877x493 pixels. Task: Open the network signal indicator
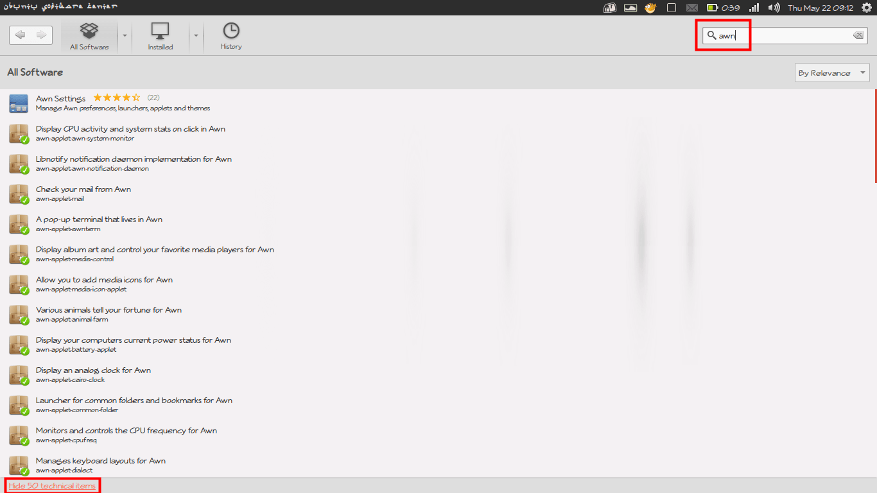[754, 8]
